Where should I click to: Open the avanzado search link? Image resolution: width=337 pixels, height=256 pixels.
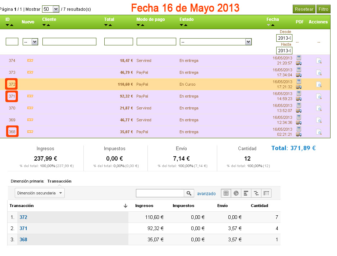206,193
